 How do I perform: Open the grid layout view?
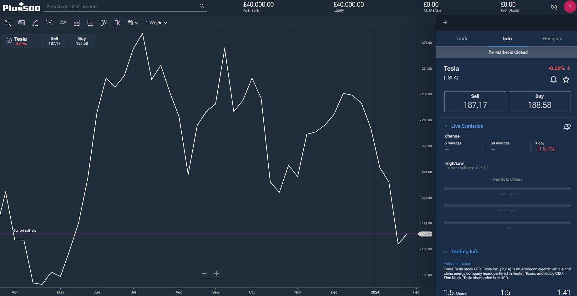[x=77, y=23]
